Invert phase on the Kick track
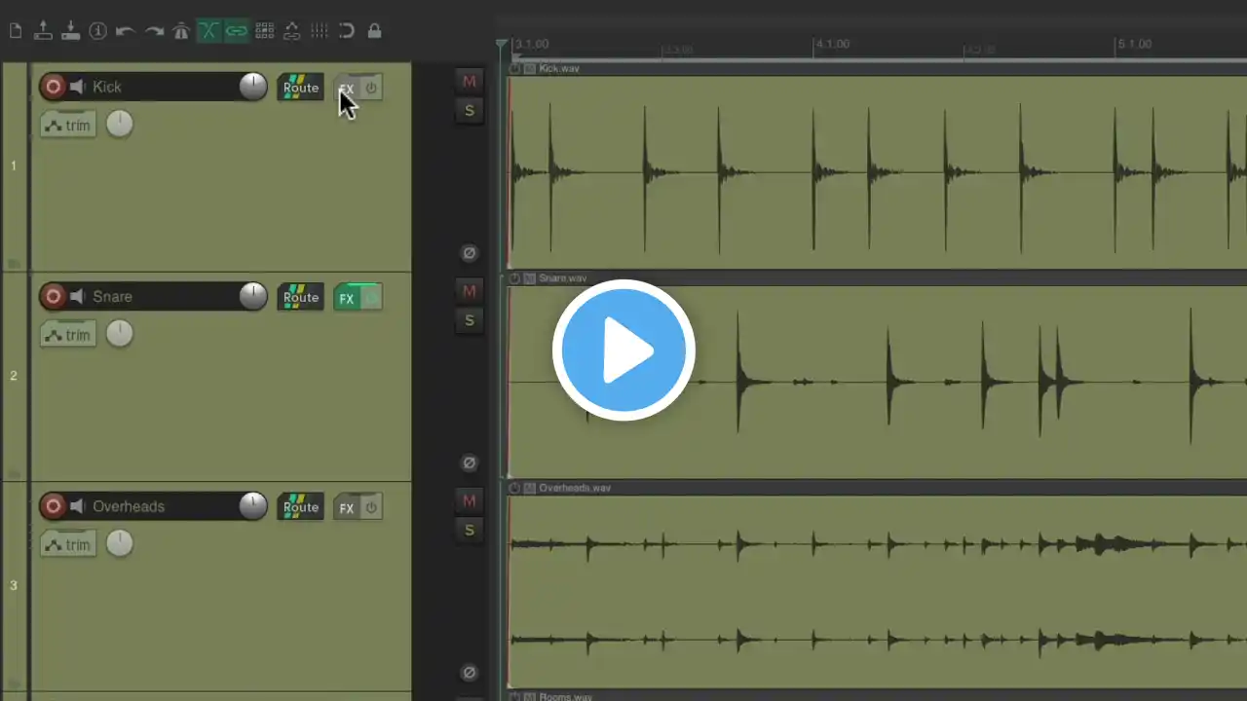1247x701 pixels. (x=469, y=253)
